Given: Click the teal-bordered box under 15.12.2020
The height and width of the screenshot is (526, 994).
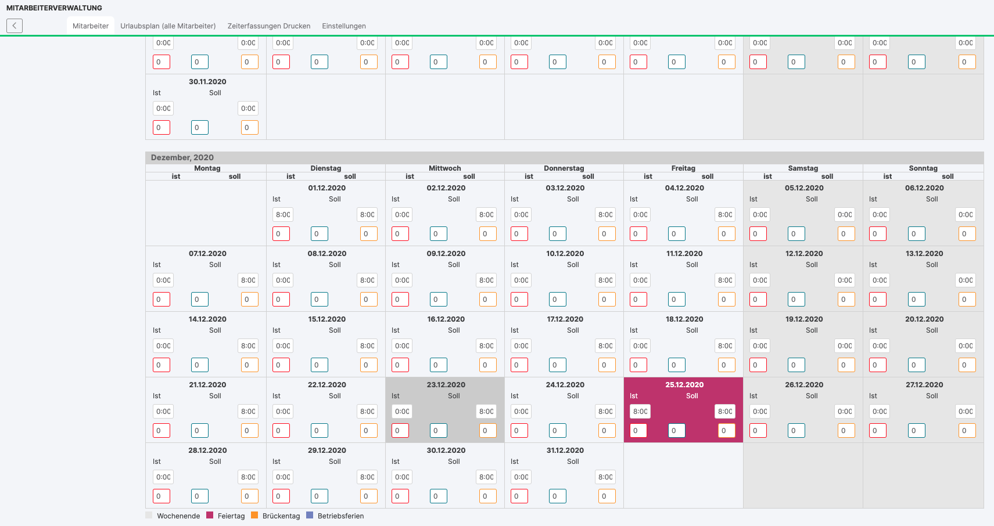Looking at the screenshot, I should pos(319,365).
